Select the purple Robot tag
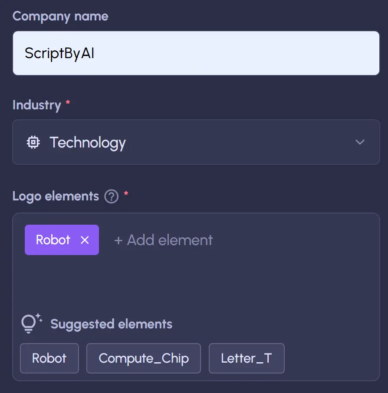388x393 pixels. (53, 240)
